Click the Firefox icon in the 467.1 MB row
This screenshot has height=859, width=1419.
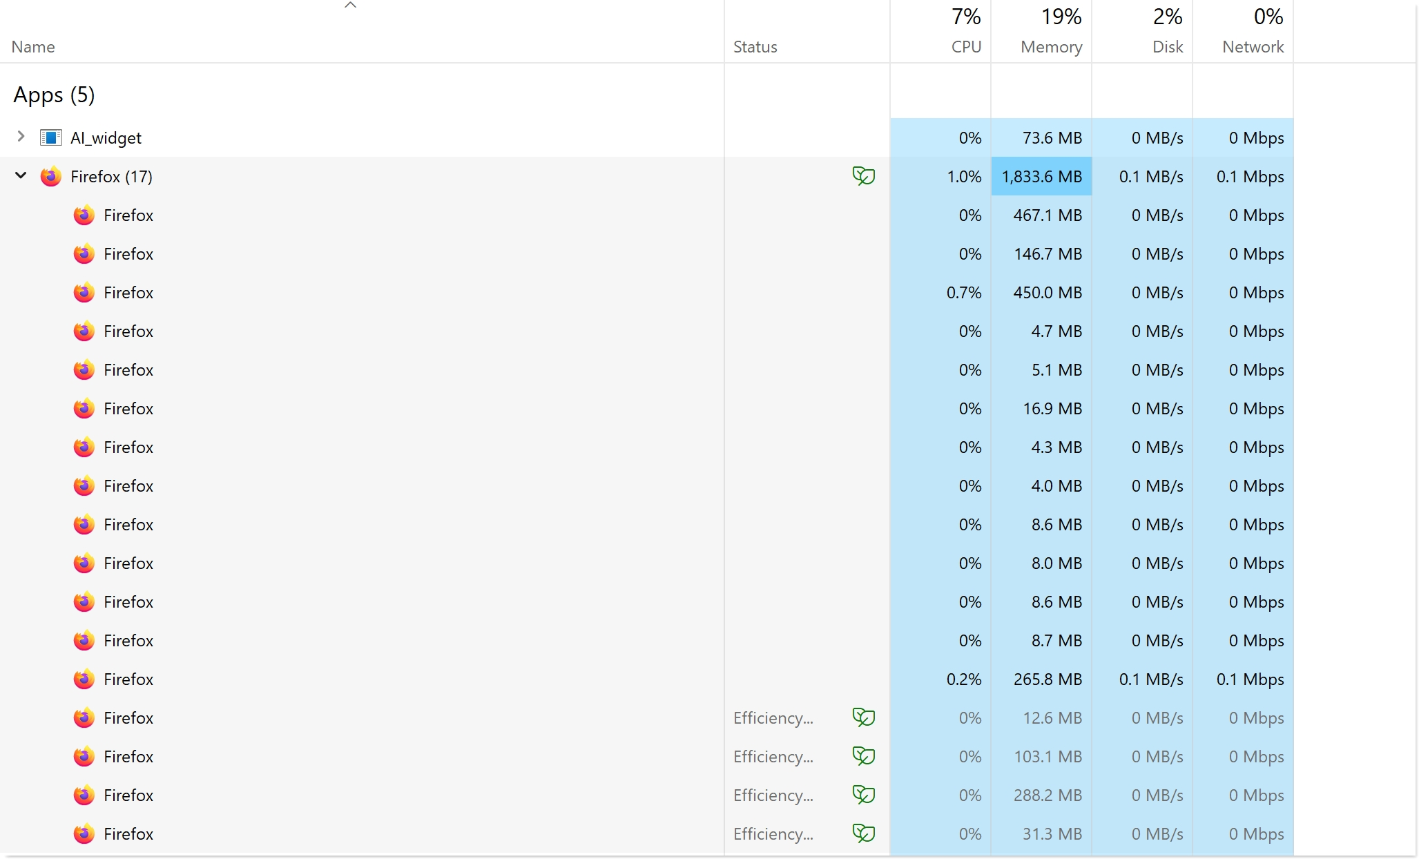84,215
